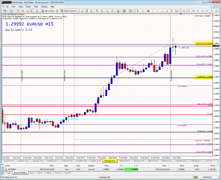Switch to bar chart view

pyautogui.click(x=82, y=11)
